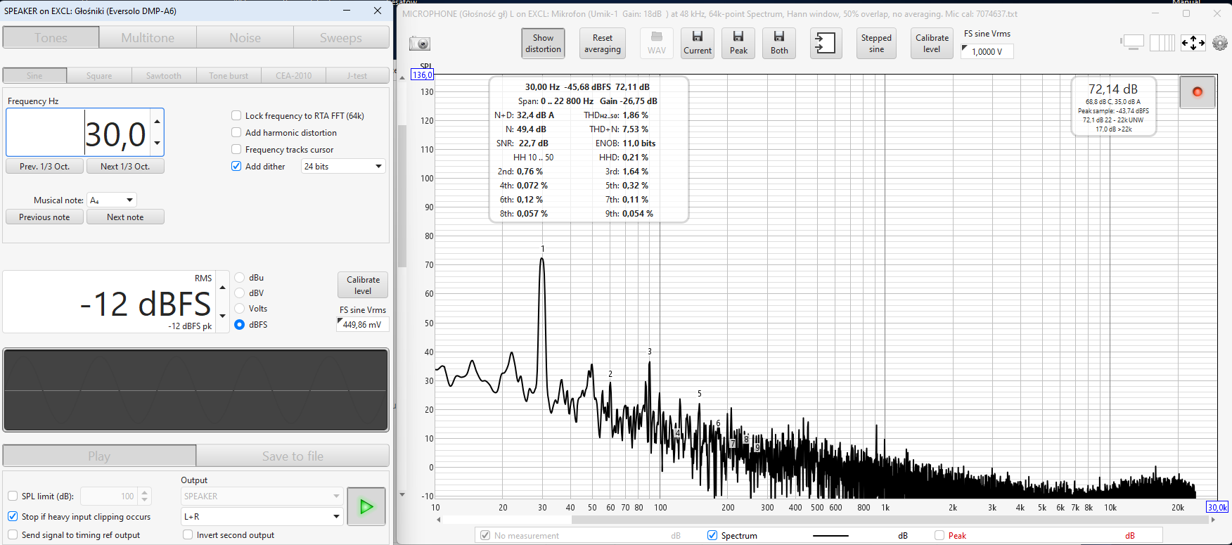
Task: Save Both traces with disk icon
Action: [779, 43]
